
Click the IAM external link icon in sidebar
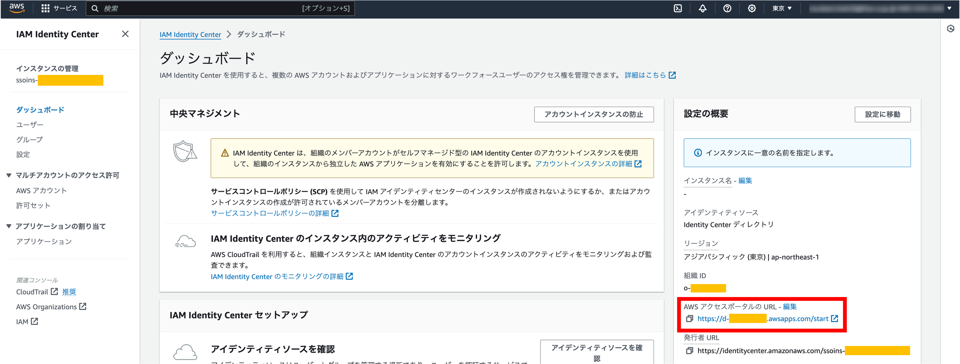coord(34,321)
